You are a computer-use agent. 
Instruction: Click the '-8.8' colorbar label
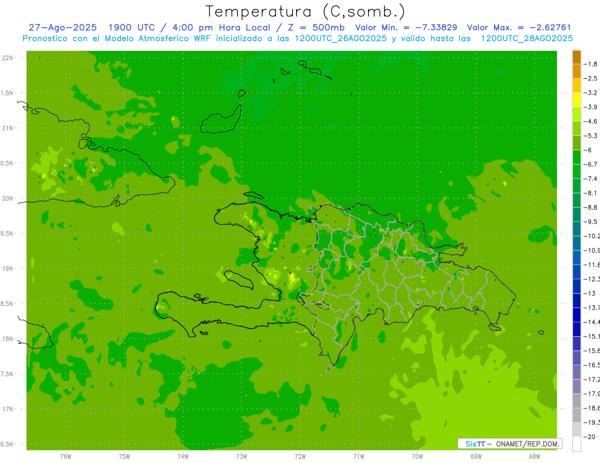(x=591, y=207)
